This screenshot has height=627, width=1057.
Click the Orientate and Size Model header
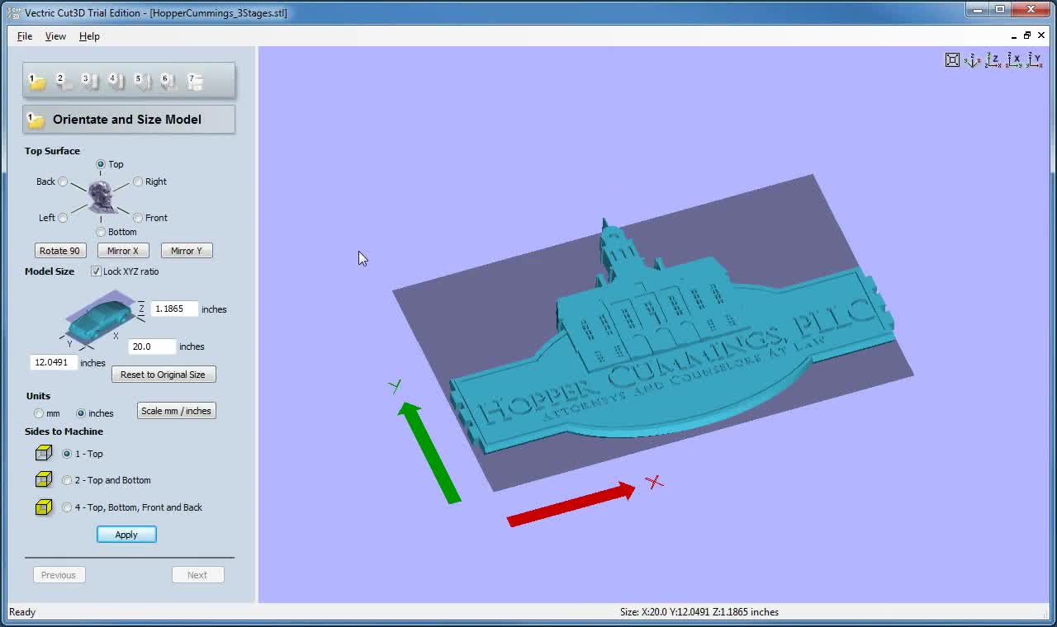[x=129, y=120]
